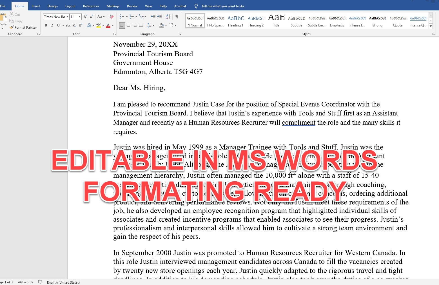
Task: Open the Review ribbon tab
Action: 132,6
